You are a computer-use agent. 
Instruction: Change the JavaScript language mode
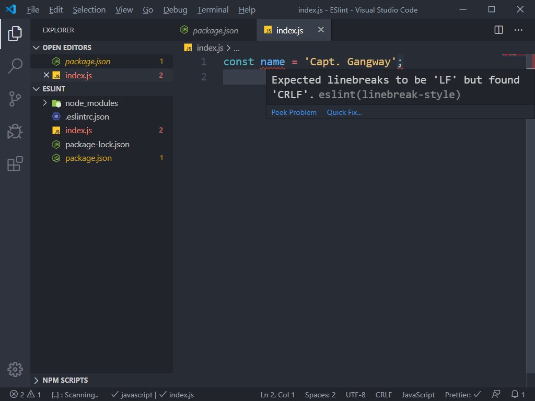click(x=418, y=395)
